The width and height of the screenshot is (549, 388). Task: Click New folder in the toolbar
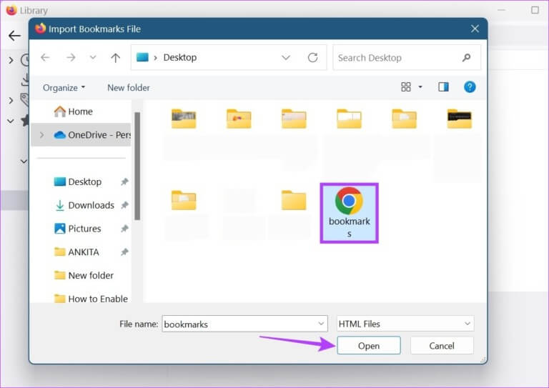129,87
